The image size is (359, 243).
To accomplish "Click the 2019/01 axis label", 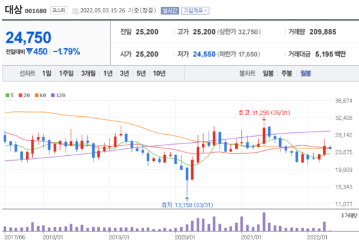I will point(119,237).
